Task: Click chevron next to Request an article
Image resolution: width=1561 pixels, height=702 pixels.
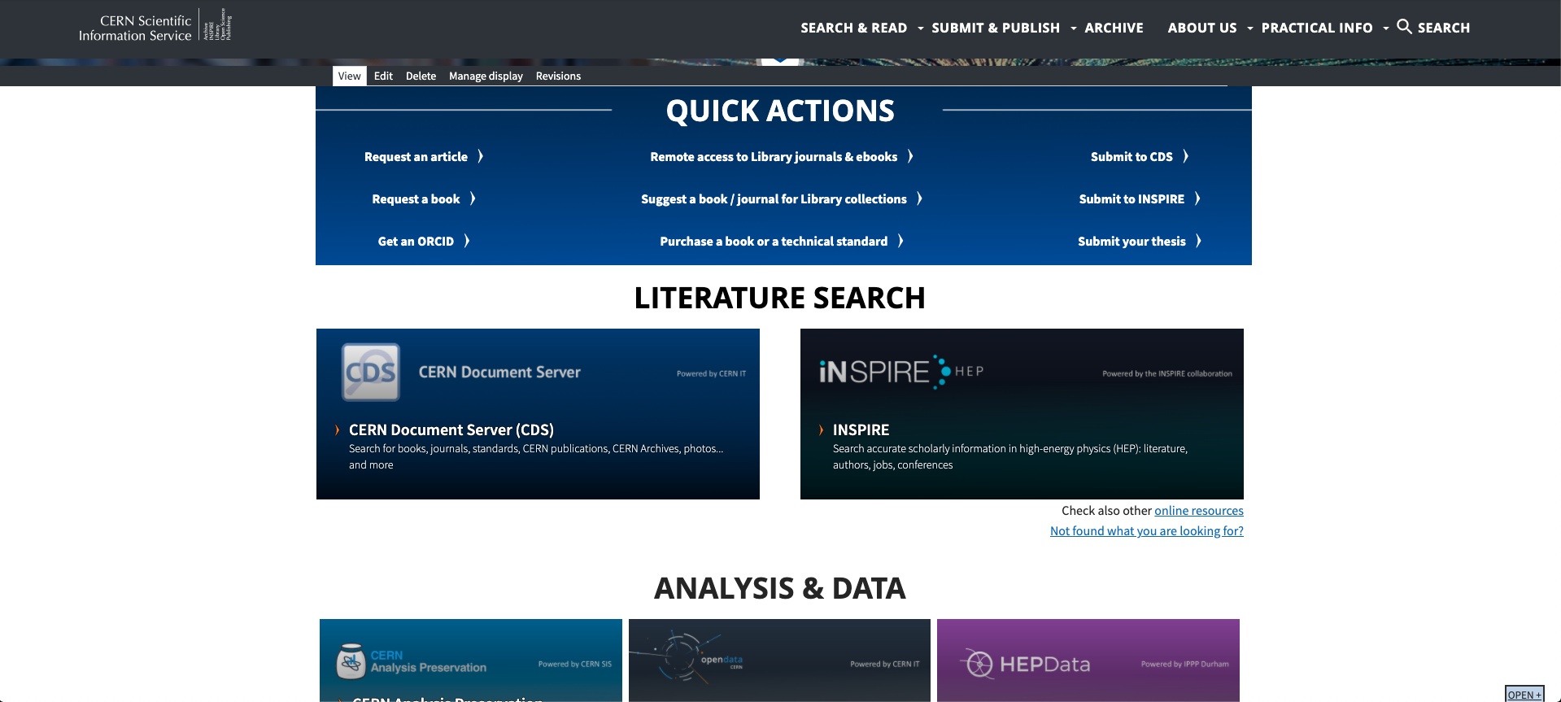Action: pos(481,156)
